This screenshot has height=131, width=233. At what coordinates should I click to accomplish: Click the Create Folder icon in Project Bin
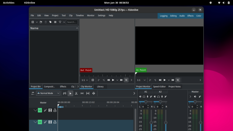tap(41, 22)
